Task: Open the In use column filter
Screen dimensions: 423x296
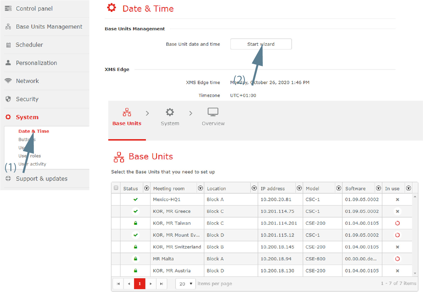Action: [408, 188]
